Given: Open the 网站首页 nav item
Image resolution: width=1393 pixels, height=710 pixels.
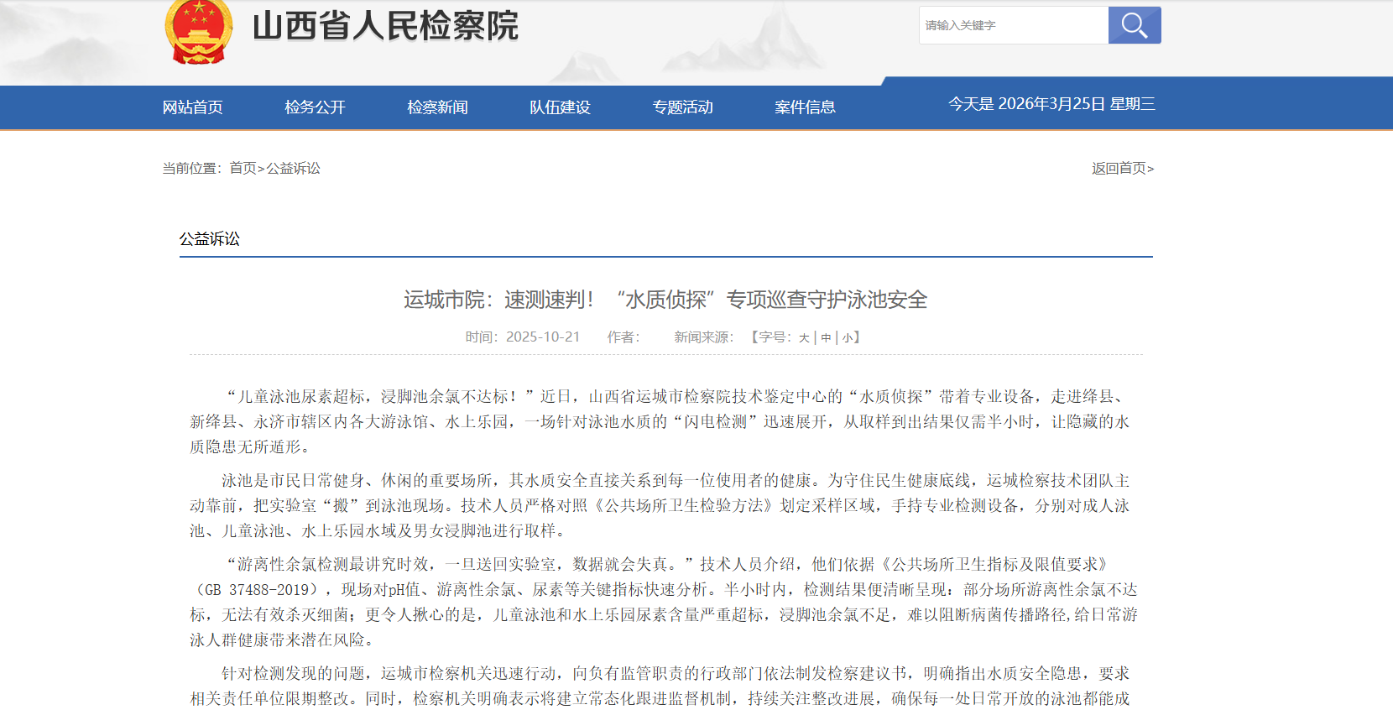Looking at the screenshot, I should [x=192, y=107].
